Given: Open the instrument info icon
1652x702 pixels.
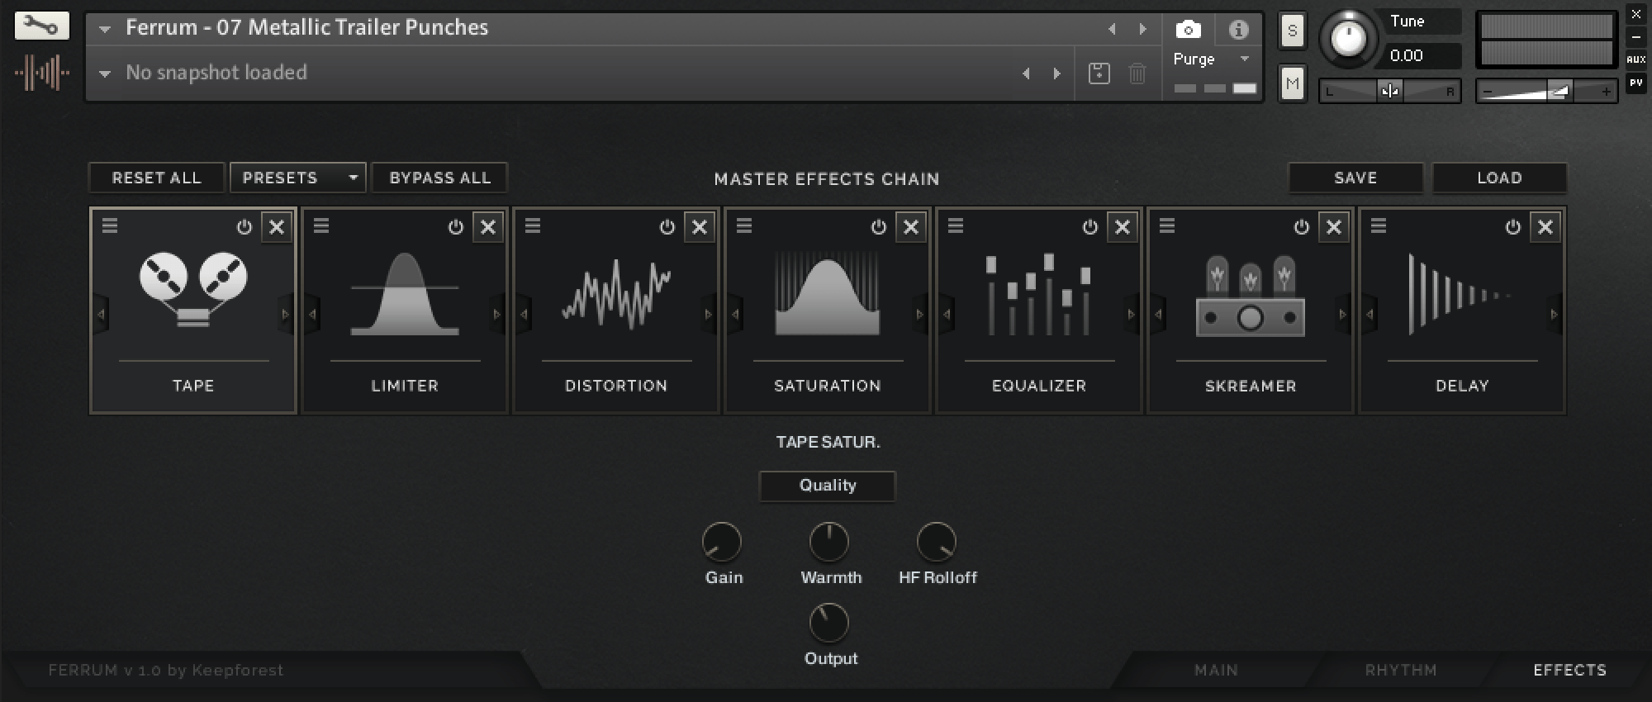Looking at the screenshot, I should click(1238, 30).
